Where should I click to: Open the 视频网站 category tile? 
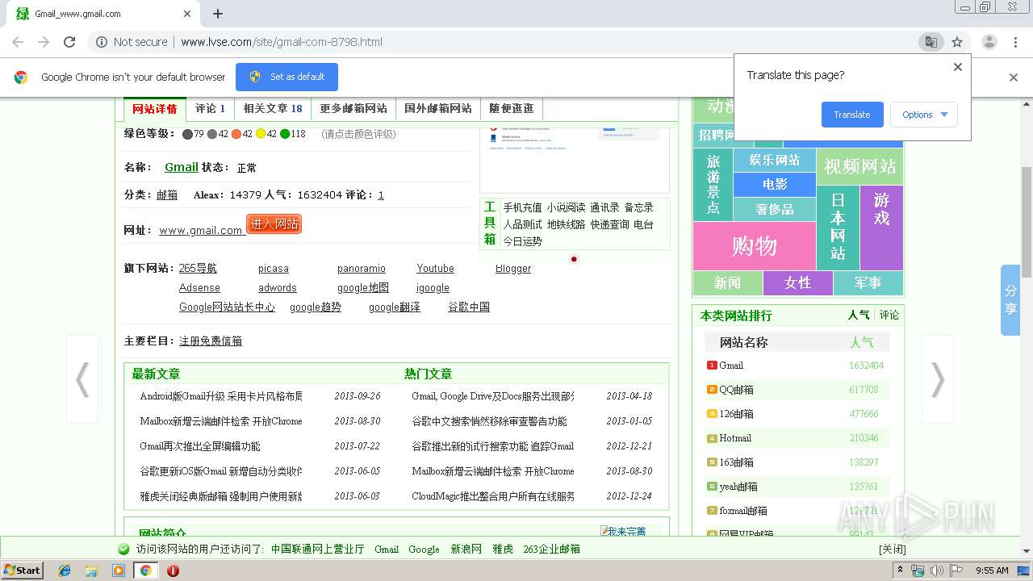click(x=859, y=166)
